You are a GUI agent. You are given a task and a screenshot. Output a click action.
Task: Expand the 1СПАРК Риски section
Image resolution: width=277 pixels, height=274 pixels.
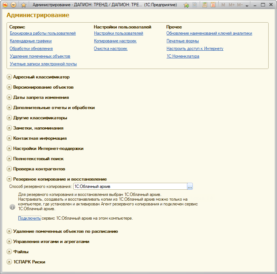(9, 262)
